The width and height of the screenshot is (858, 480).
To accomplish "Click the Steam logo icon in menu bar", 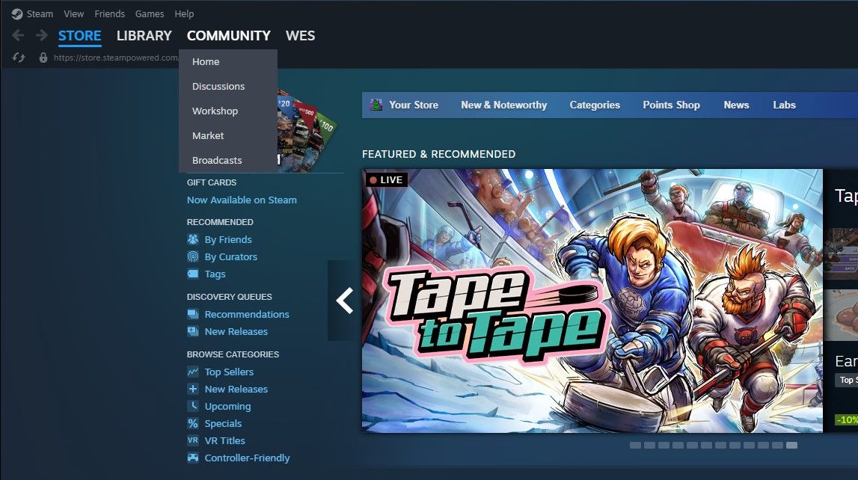I will pyautogui.click(x=17, y=14).
